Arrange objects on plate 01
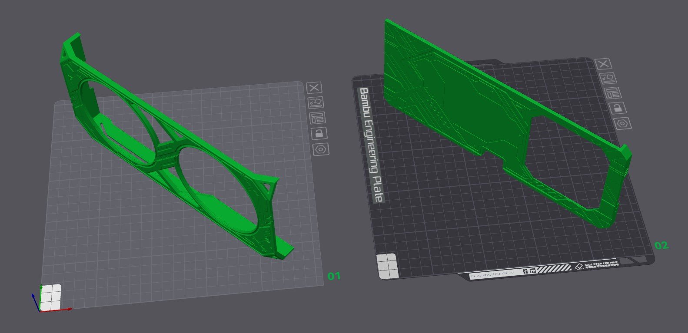This screenshot has width=688, height=333. [317, 118]
